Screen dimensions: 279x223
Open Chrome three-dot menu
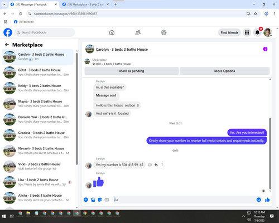[x=274, y=14]
